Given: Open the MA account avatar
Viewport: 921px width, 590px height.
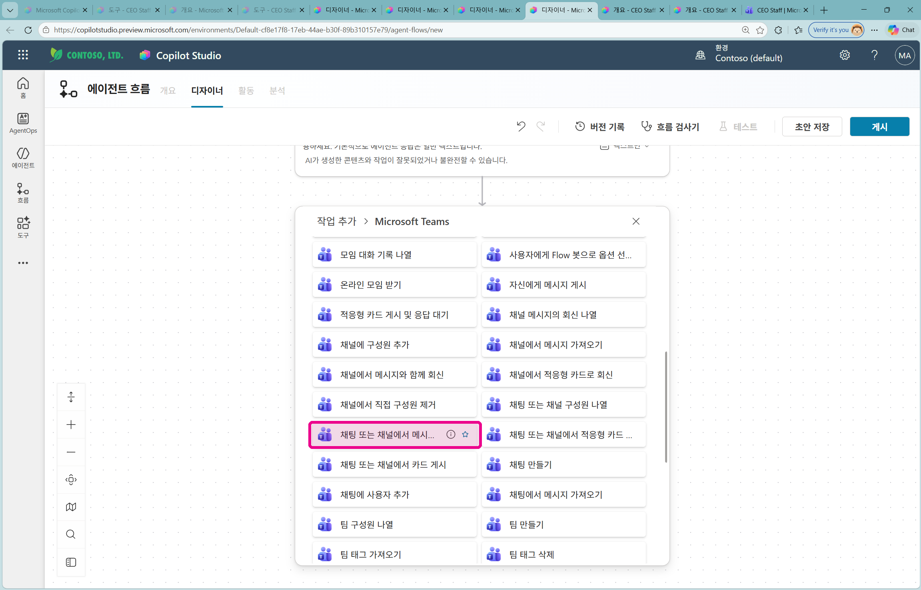Looking at the screenshot, I should coord(905,56).
